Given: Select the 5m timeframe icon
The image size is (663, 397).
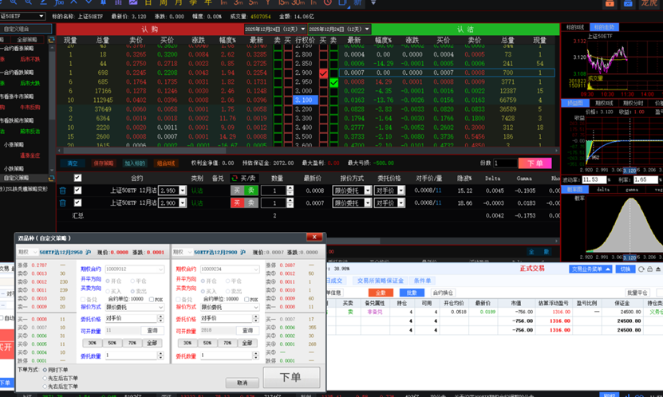Looking at the screenshot, I should coord(253,2).
